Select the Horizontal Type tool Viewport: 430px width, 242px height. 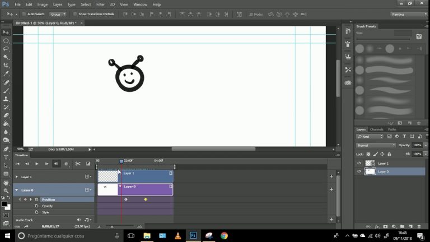pyautogui.click(x=6, y=157)
